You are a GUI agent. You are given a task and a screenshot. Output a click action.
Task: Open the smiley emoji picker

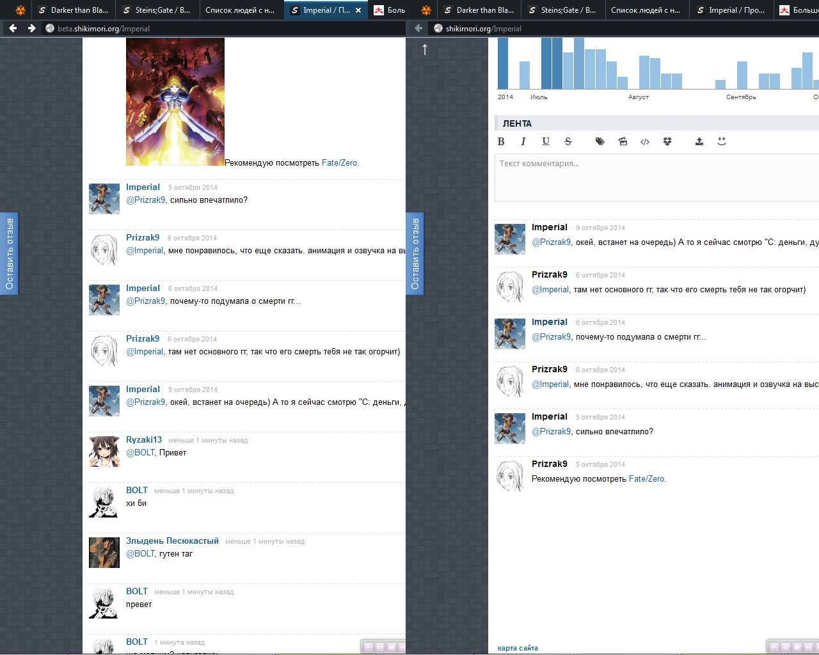tap(722, 141)
